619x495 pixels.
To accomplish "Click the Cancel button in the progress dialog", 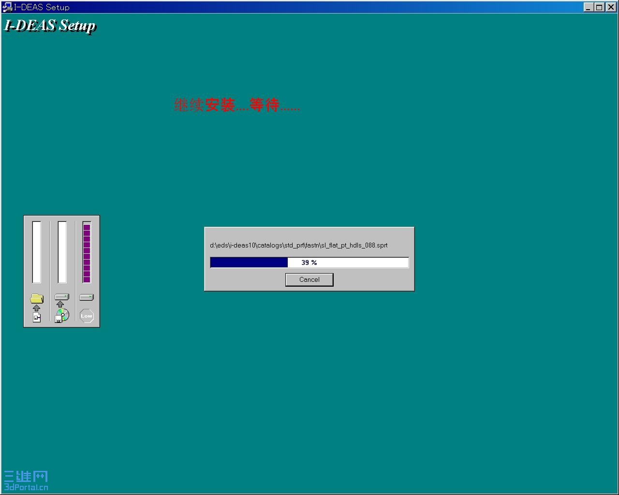I will (309, 279).
